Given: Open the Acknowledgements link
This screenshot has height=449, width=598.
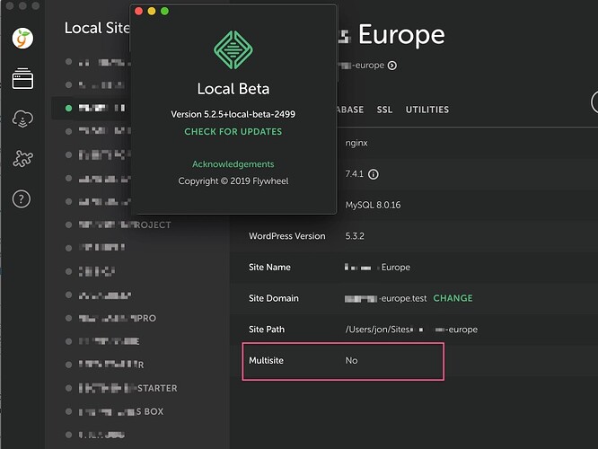Looking at the screenshot, I should tap(233, 164).
